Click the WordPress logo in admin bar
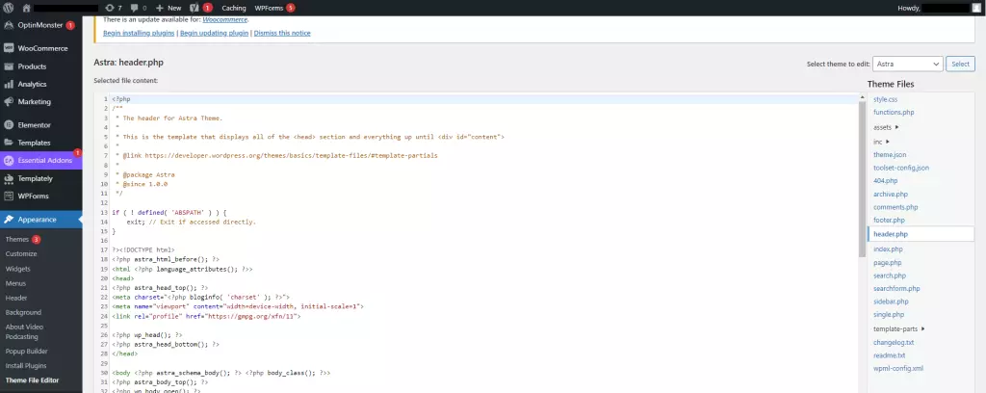The image size is (986, 393). click(x=8, y=8)
